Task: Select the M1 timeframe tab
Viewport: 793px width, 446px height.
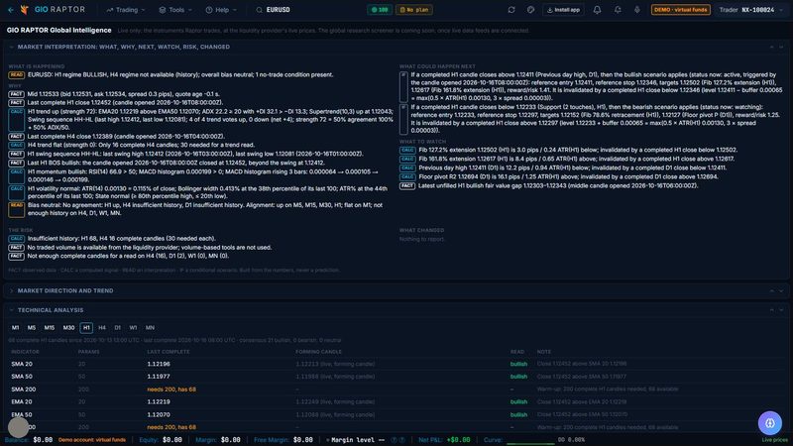Action: click(15, 328)
